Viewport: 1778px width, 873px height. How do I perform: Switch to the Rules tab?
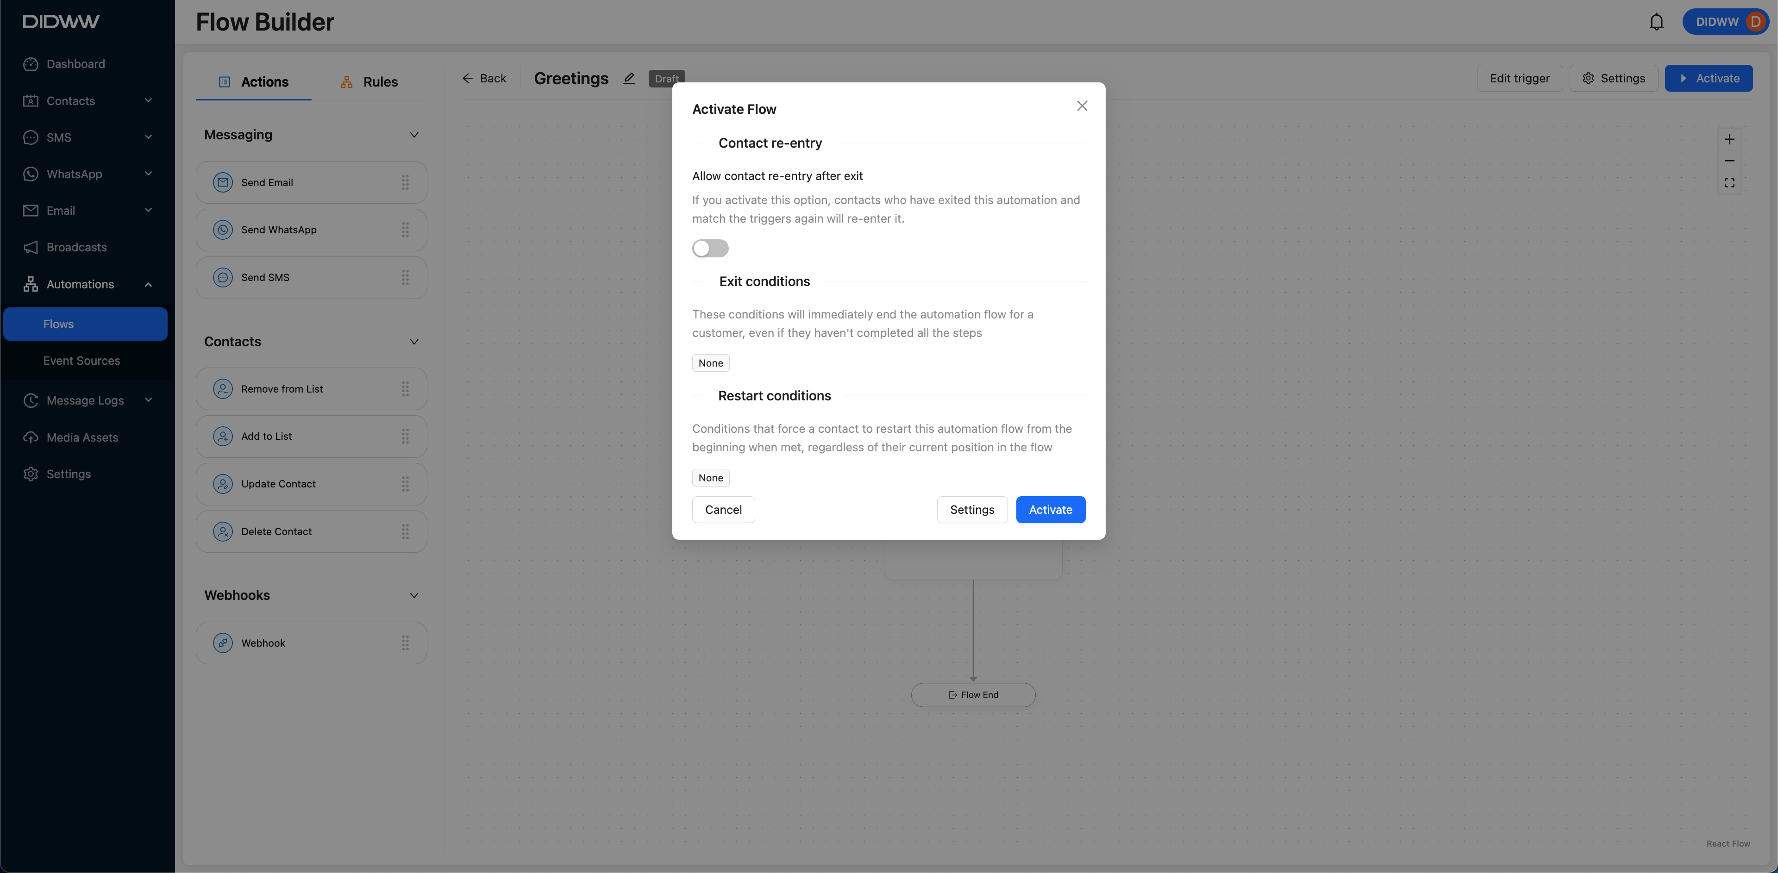[369, 82]
